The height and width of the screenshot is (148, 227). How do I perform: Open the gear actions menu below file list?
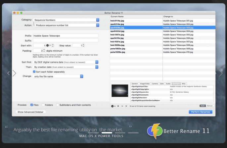click(x=113, y=106)
